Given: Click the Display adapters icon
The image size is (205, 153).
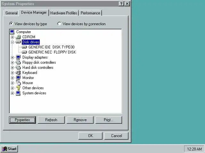Looking at the screenshot, I should pos(18,57).
